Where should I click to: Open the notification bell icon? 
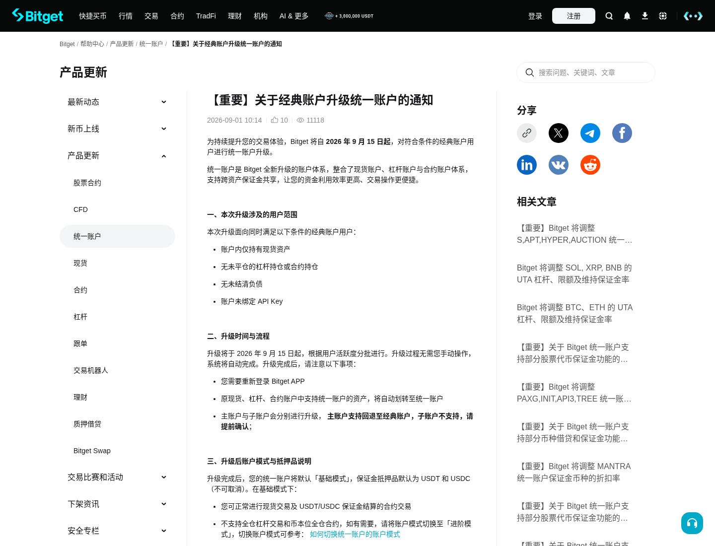627,16
